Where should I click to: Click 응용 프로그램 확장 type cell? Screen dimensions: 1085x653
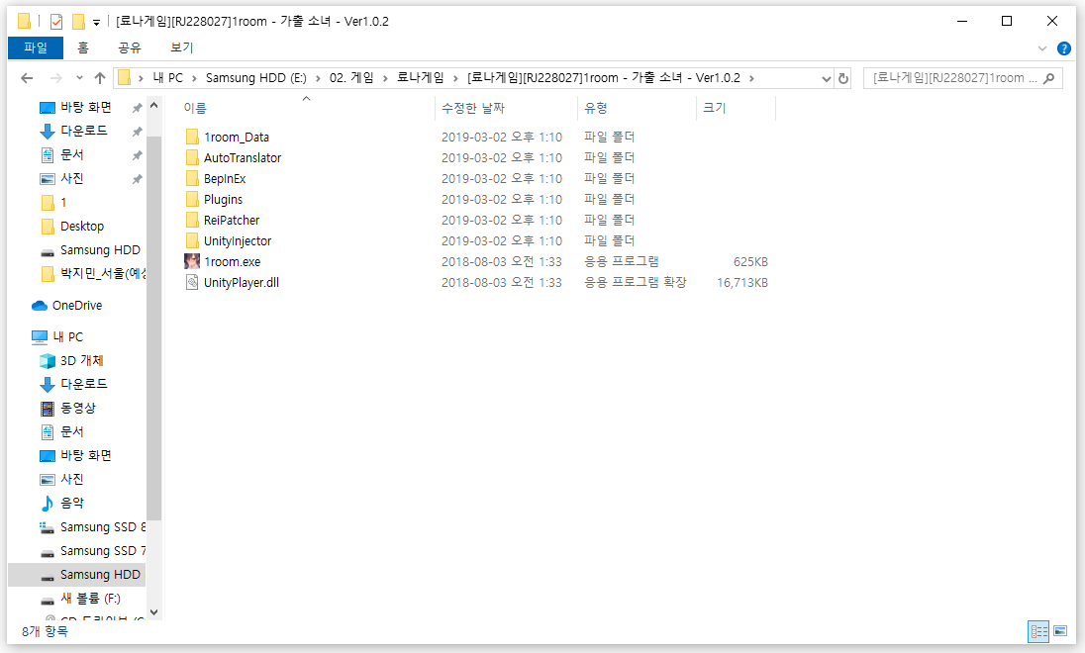click(x=636, y=282)
